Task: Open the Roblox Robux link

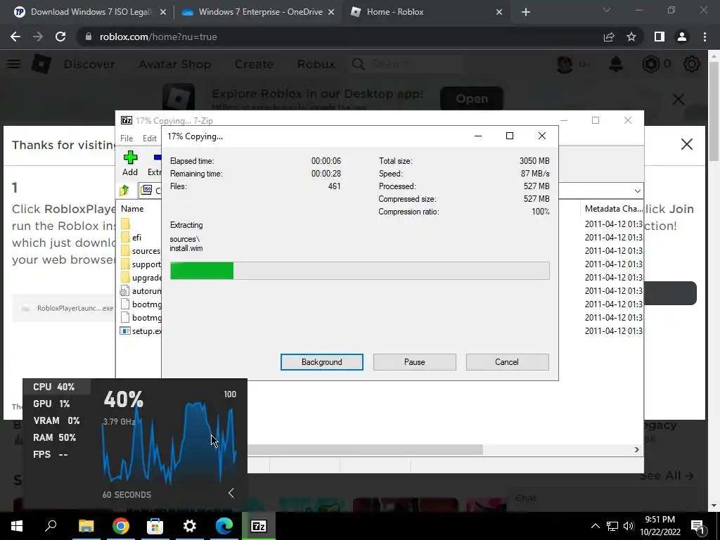Action: [316, 64]
